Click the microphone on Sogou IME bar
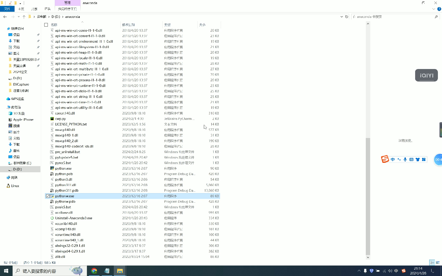Screen dimensions: 442x276 coord(405,159)
